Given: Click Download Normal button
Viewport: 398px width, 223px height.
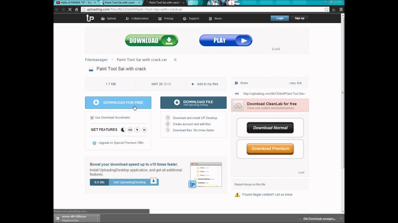Looking at the screenshot, I should click(x=270, y=128).
